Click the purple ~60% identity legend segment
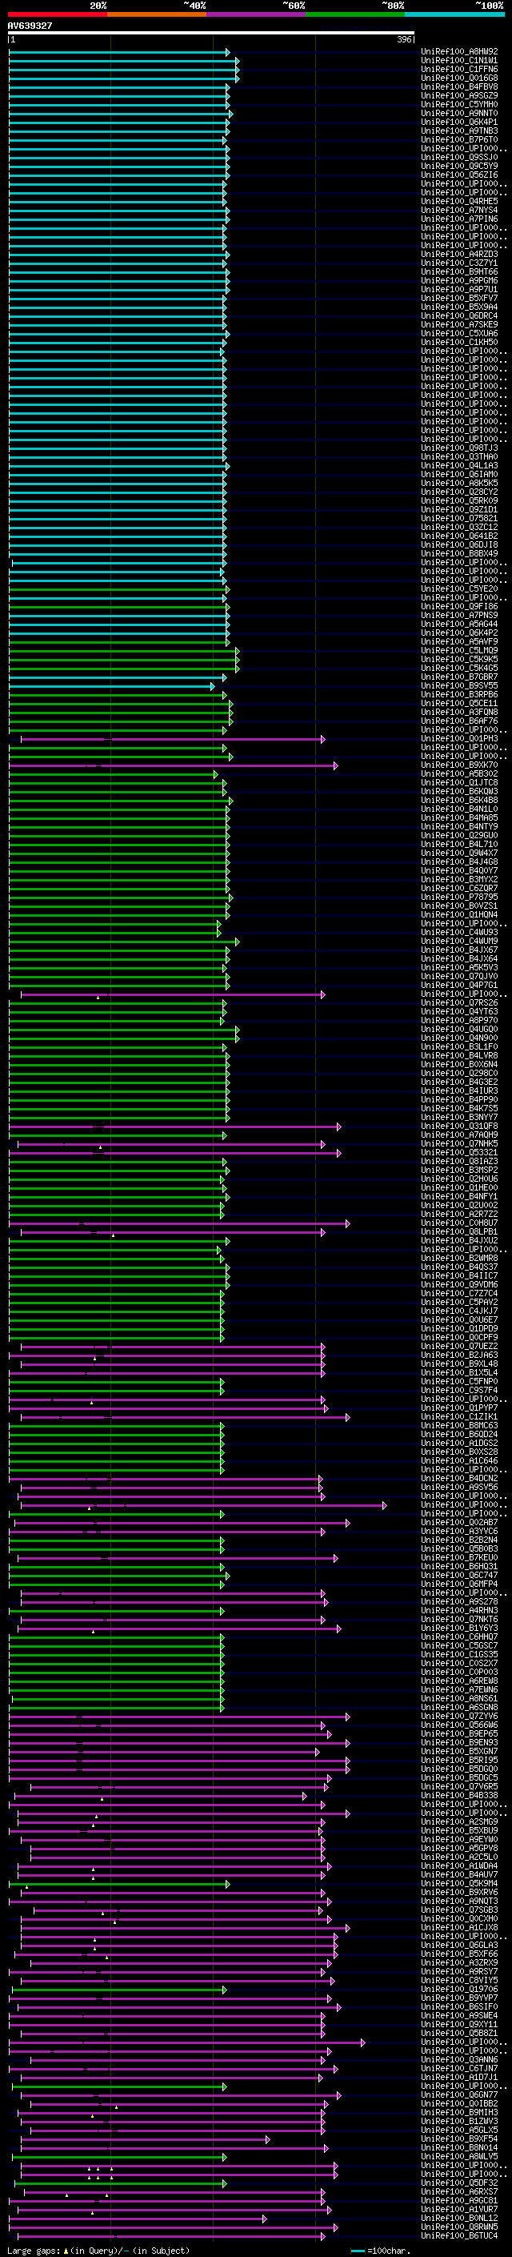The width and height of the screenshot is (512, 2257). tap(255, 14)
